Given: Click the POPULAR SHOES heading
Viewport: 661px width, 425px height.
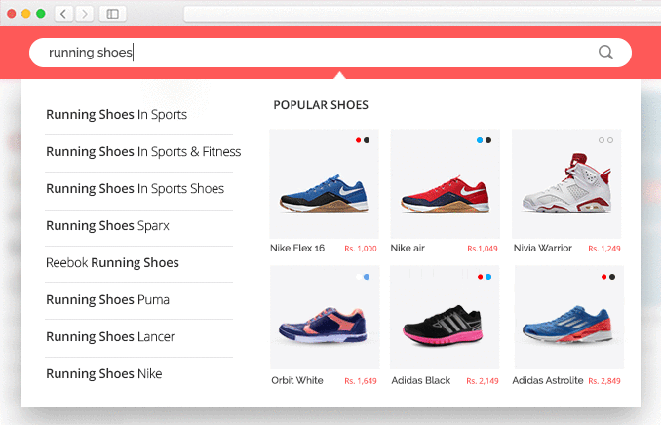Looking at the screenshot, I should tap(321, 105).
